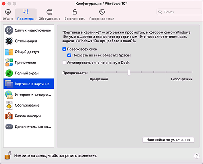Select Дополнительные на… sidebar row
This screenshot has width=203, height=164.
29,127
